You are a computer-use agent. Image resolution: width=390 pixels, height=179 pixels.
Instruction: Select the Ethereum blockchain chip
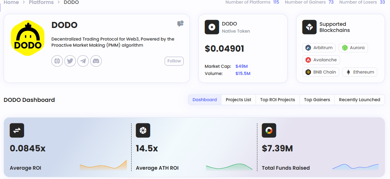tap(360, 72)
